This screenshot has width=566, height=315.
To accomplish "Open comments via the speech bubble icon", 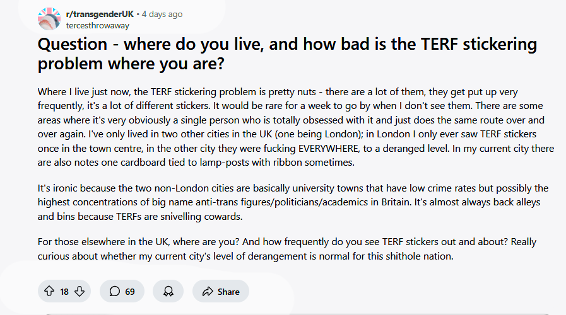I will click(115, 291).
